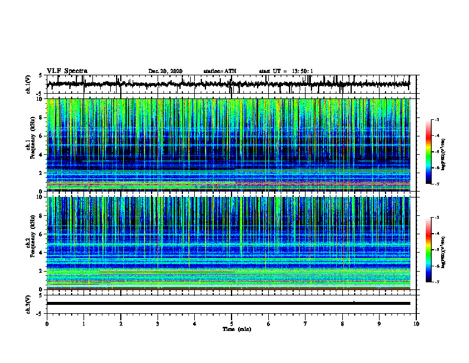This screenshot has height=363, width=469.
Task: Click time axis tick label '10'
Action: tap(416, 324)
